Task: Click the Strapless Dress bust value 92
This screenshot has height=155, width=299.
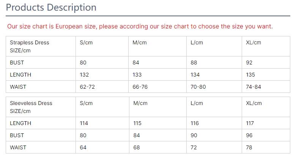Action: pyautogui.click(x=249, y=63)
